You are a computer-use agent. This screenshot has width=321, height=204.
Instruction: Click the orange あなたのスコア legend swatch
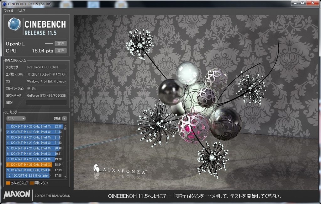pyautogui.click(x=8, y=183)
